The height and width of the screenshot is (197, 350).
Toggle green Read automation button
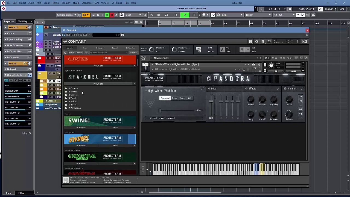pyautogui.click(x=107, y=15)
